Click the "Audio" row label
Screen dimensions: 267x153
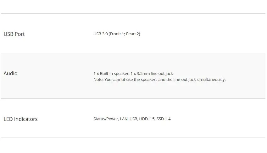(10, 73)
